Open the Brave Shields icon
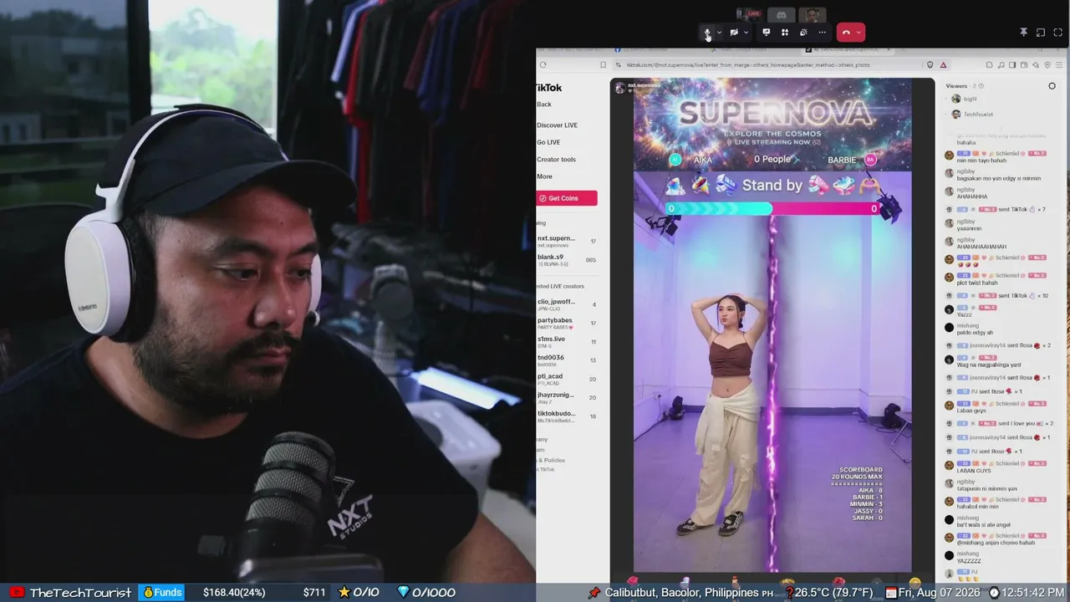Screen dimensions: 1070x602 [x=930, y=64]
